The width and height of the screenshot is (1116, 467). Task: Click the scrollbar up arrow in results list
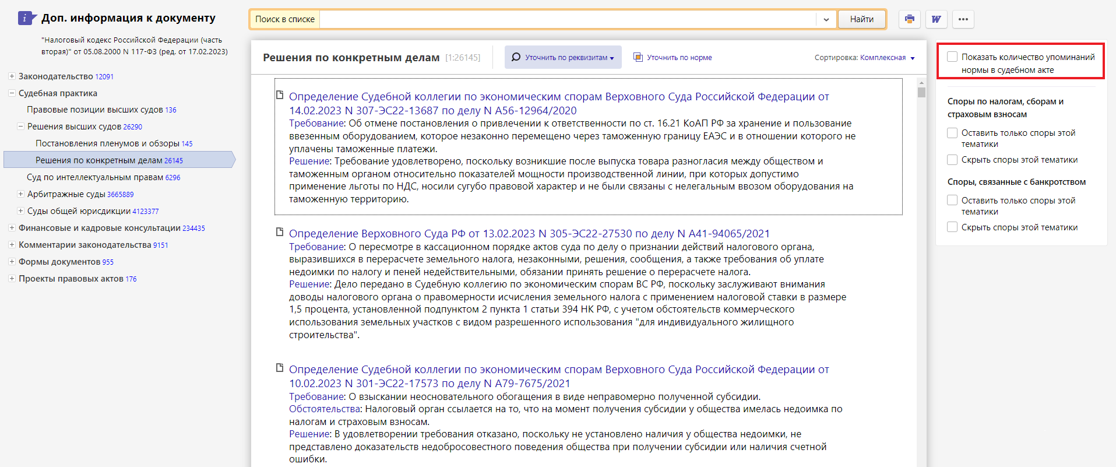point(921,82)
